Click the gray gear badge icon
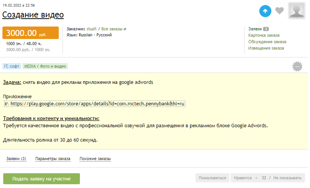The image size is (310, 188). (x=297, y=66)
